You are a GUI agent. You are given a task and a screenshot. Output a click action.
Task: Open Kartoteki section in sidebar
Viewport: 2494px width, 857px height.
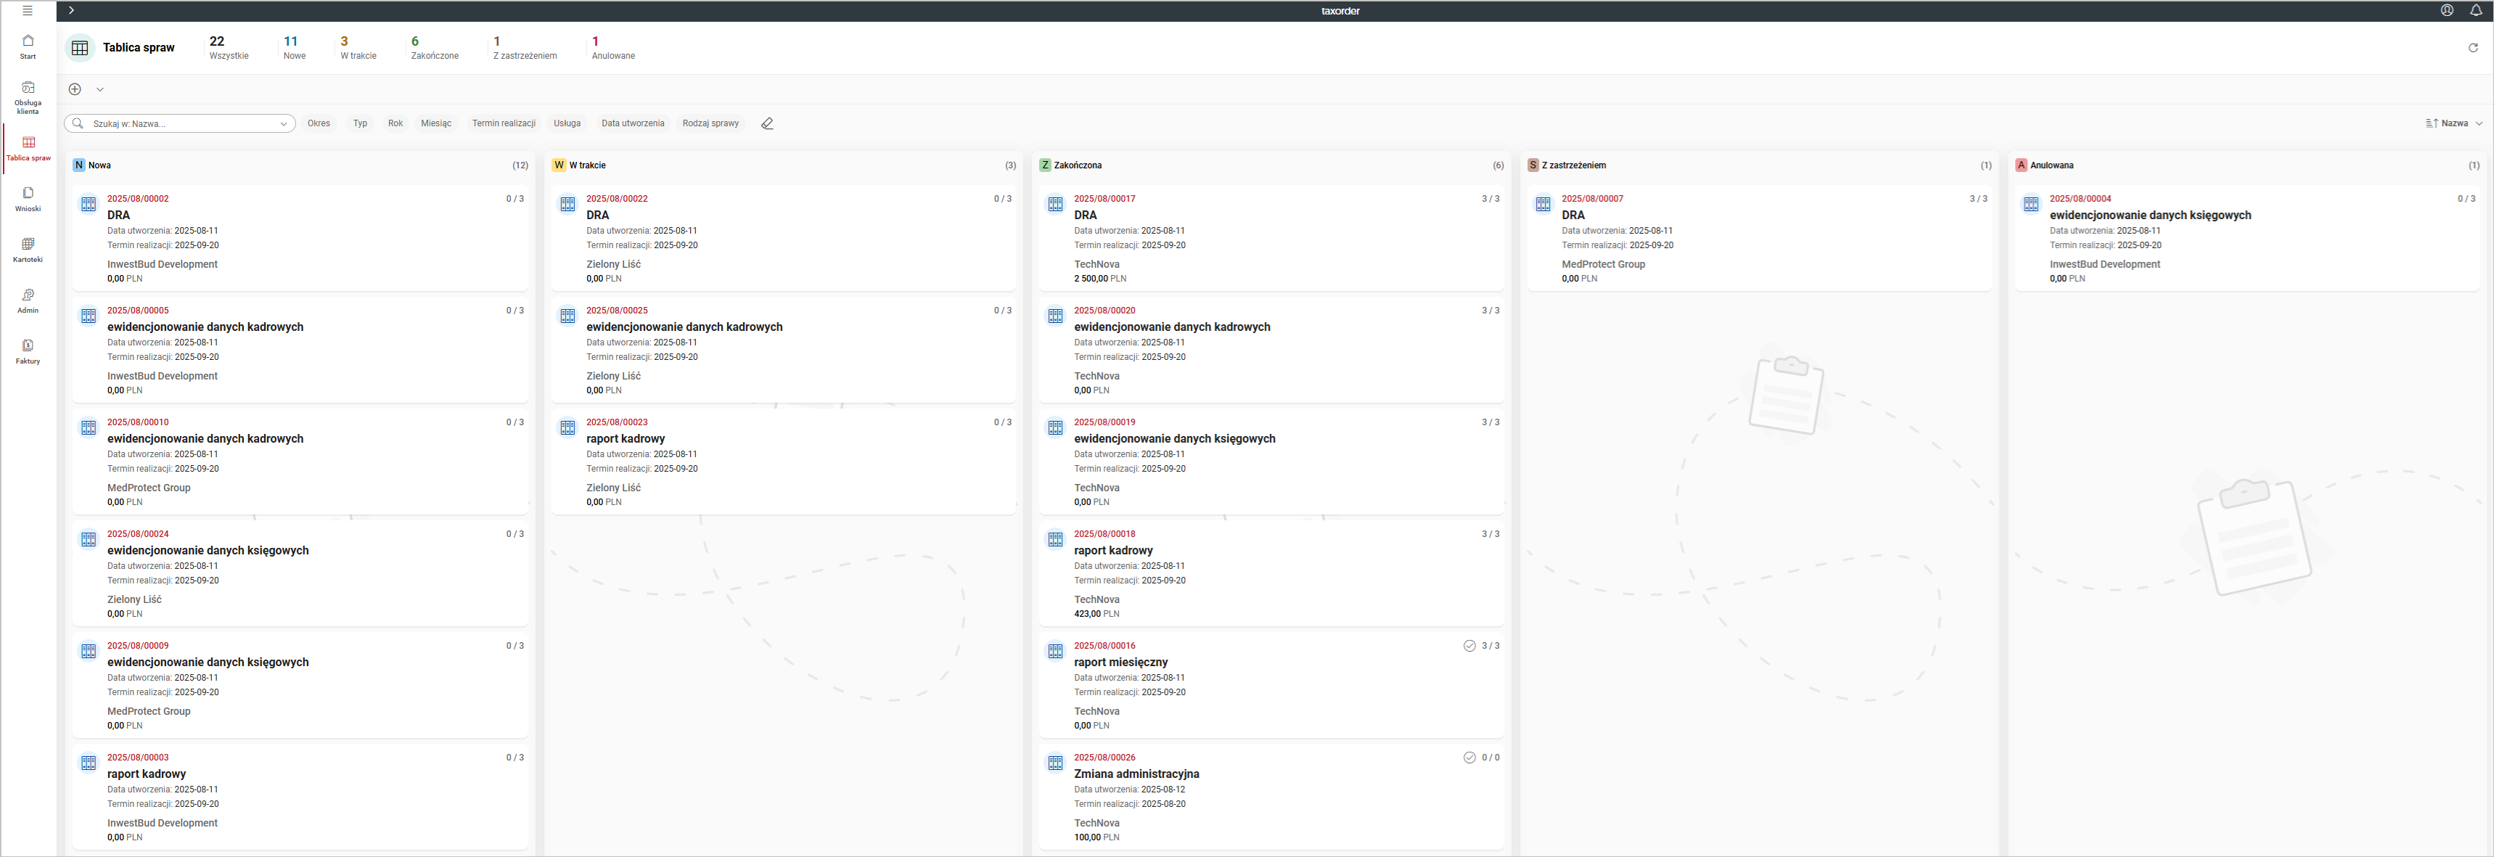point(28,250)
